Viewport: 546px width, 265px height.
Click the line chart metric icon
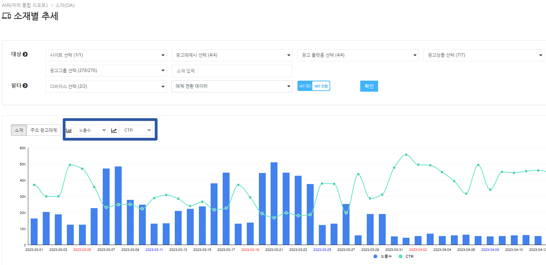point(114,130)
